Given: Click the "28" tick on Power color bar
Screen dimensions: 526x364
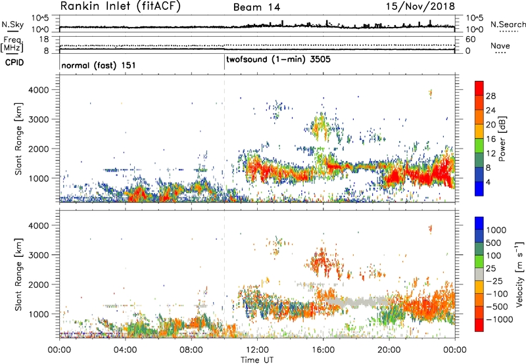Looking at the screenshot, I should [x=490, y=96].
